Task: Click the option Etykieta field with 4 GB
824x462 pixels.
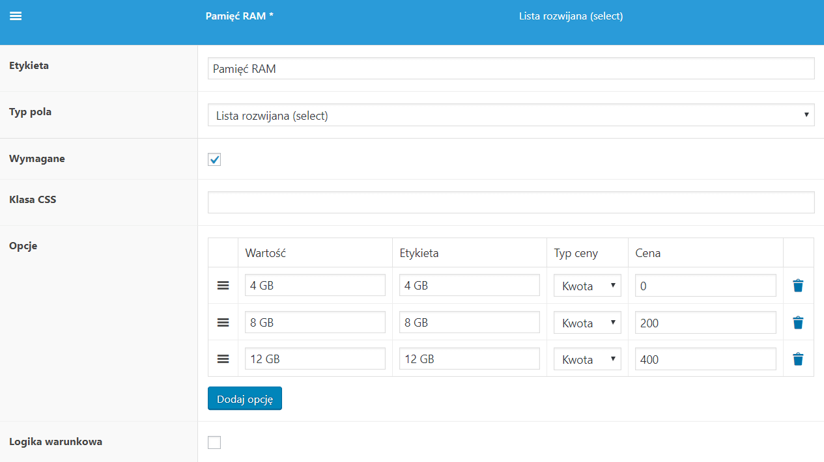Action: [x=470, y=286]
